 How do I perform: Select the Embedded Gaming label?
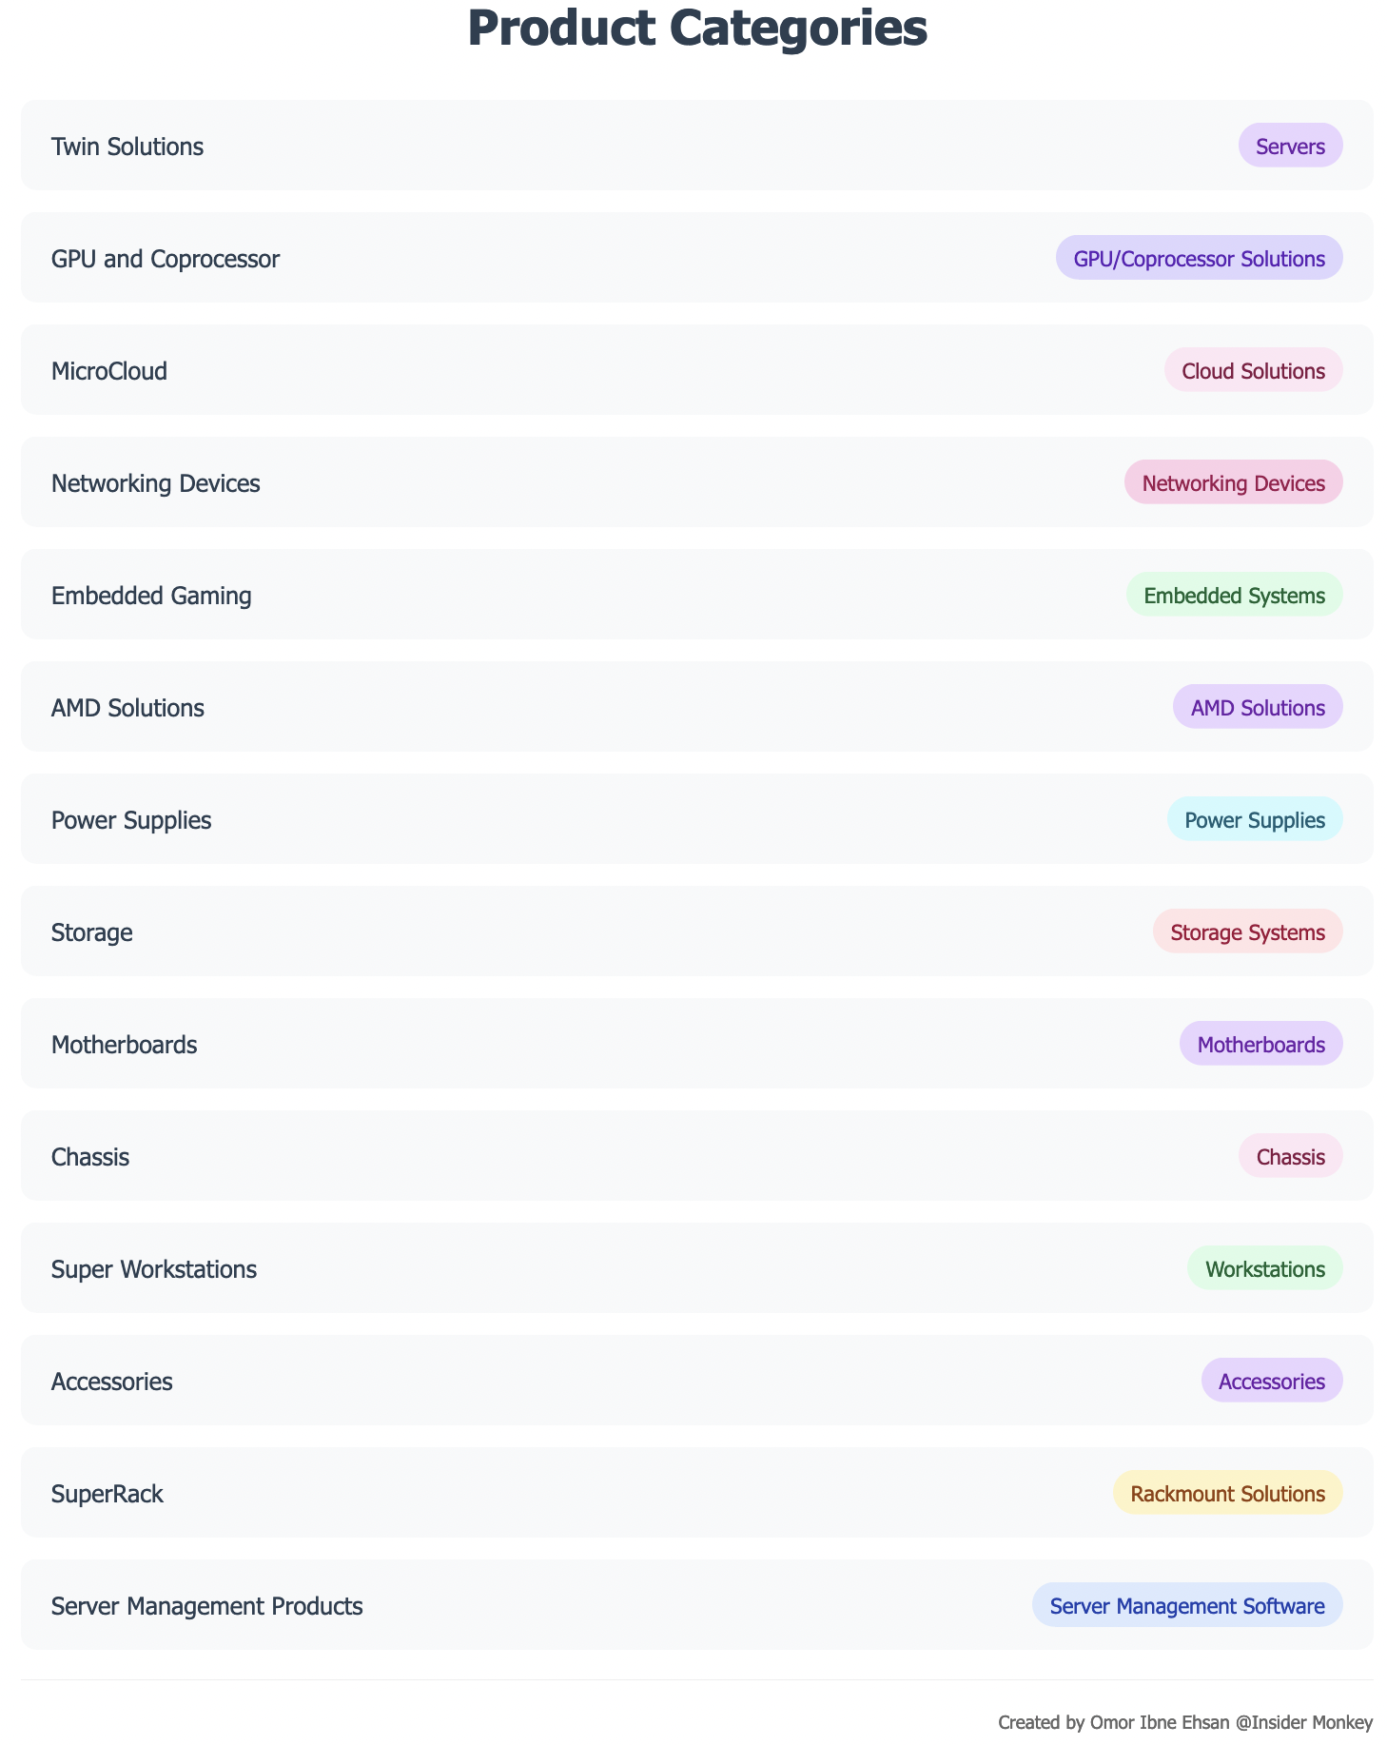pyautogui.click(x=151, y=596)
